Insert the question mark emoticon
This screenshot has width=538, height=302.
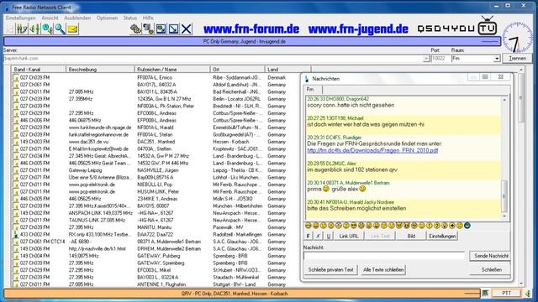click(x=437, y=226)
